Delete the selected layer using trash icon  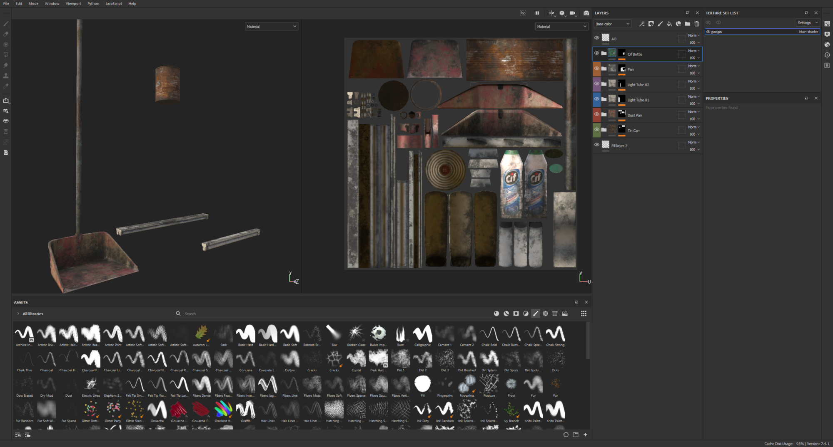tap(697, 24)
